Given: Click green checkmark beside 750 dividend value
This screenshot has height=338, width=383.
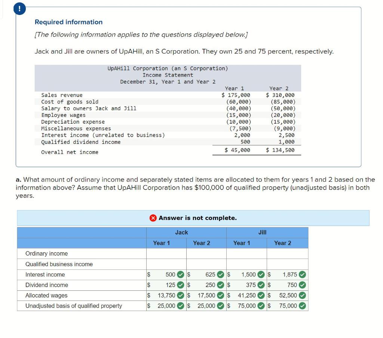Looking at the screenshot, I should click(302, 285).
